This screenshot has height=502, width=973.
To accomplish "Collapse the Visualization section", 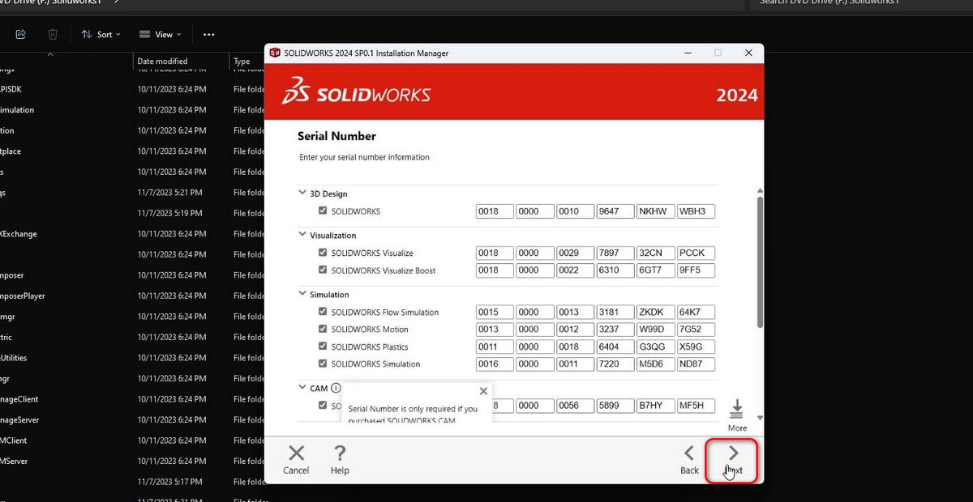I will (x=303, y=235).
